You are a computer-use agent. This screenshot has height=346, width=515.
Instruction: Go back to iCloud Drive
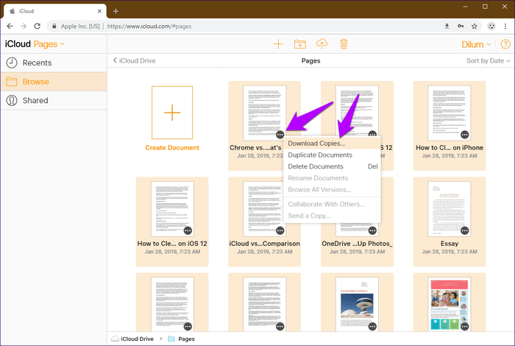click(134, 61)
